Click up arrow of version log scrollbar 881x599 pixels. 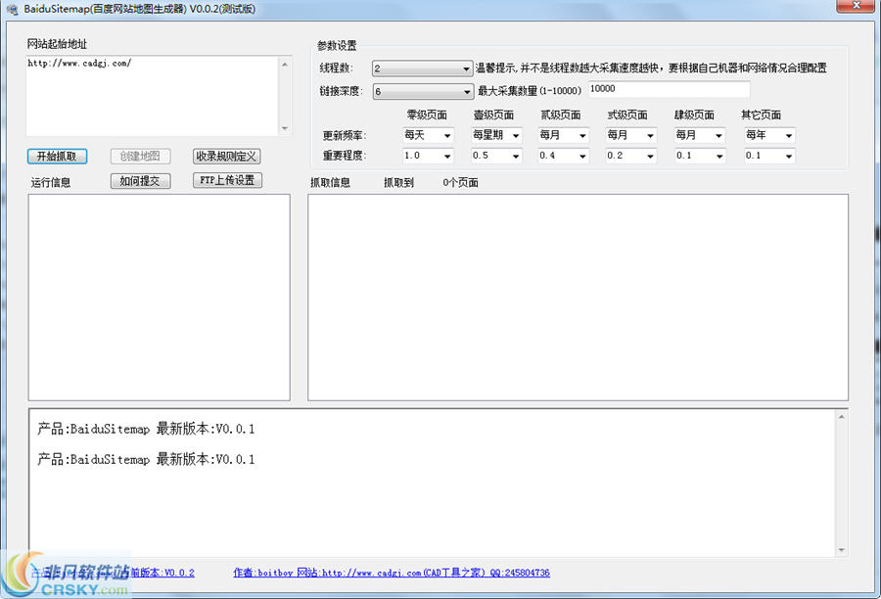(x=841, y=417)
